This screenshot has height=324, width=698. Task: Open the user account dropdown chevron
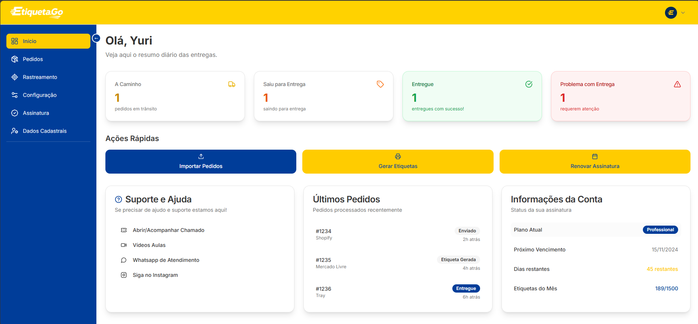coord(683,13)
